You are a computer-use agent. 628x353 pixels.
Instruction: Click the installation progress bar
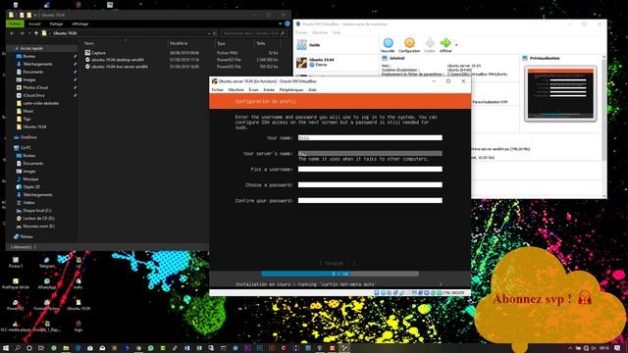[x=340, y=274]
